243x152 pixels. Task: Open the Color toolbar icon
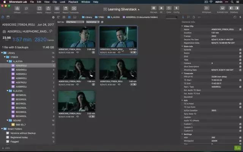click(169, 8)
